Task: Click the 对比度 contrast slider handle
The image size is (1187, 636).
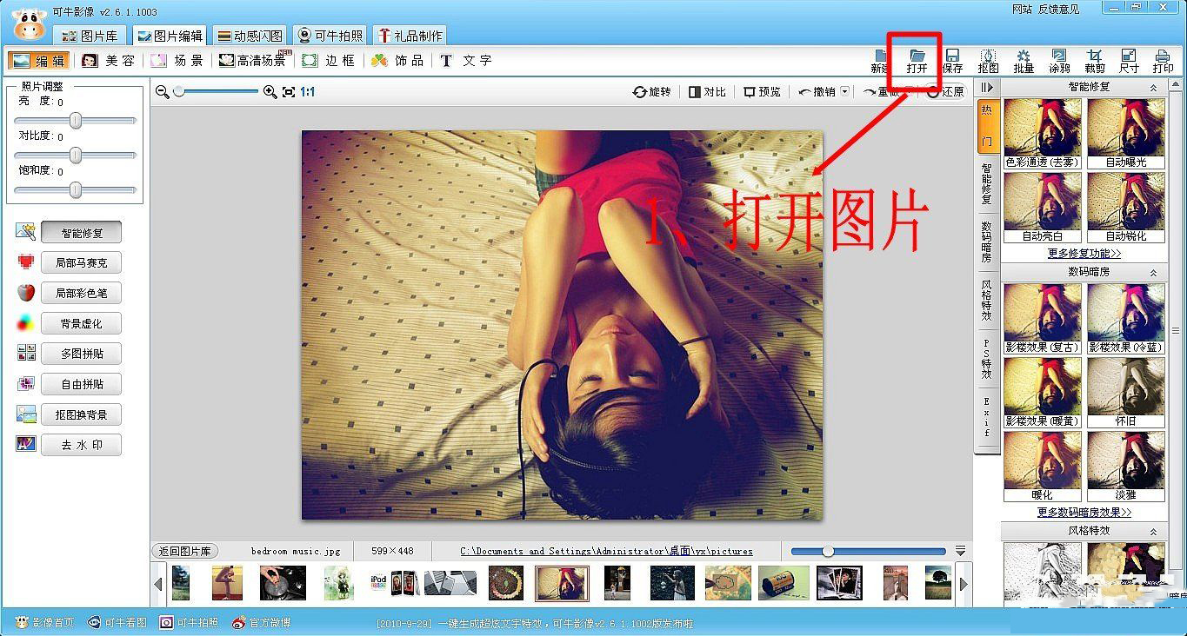Action: (76, 156)
